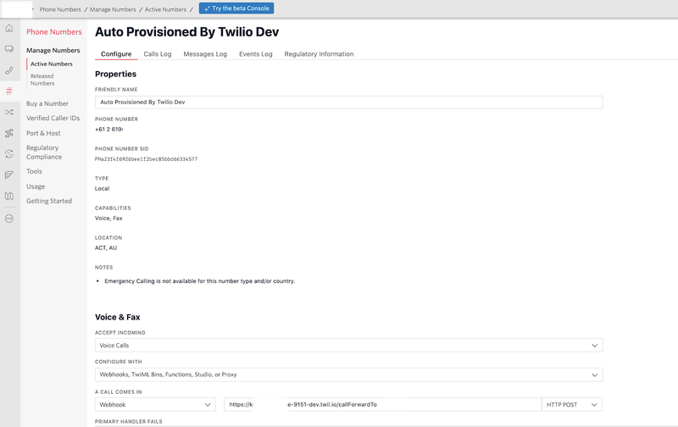Switch to the Messages Log tab
Viewport: 678px width, 427px height.
205,54
